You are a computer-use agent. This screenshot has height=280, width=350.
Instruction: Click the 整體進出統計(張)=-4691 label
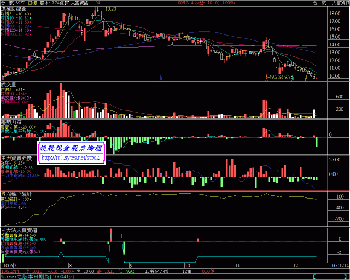coord(24,240)
